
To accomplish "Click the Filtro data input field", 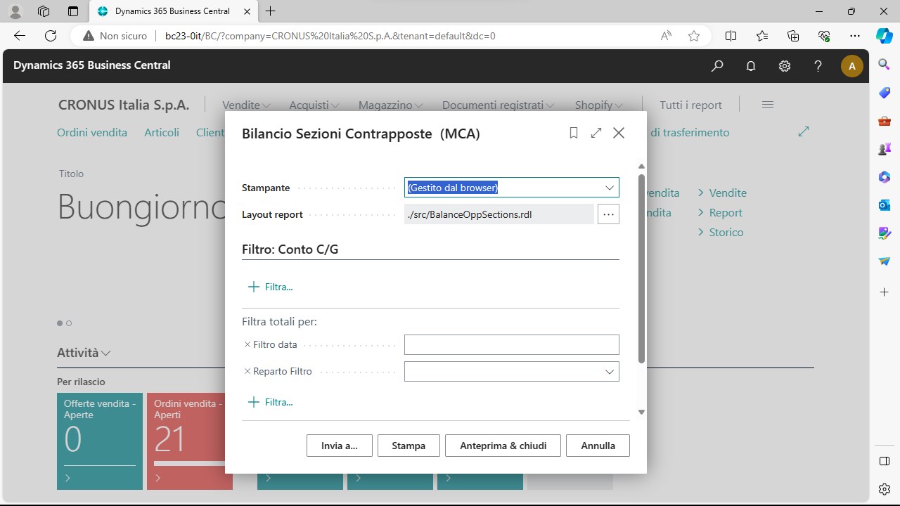I will [511, 344].
